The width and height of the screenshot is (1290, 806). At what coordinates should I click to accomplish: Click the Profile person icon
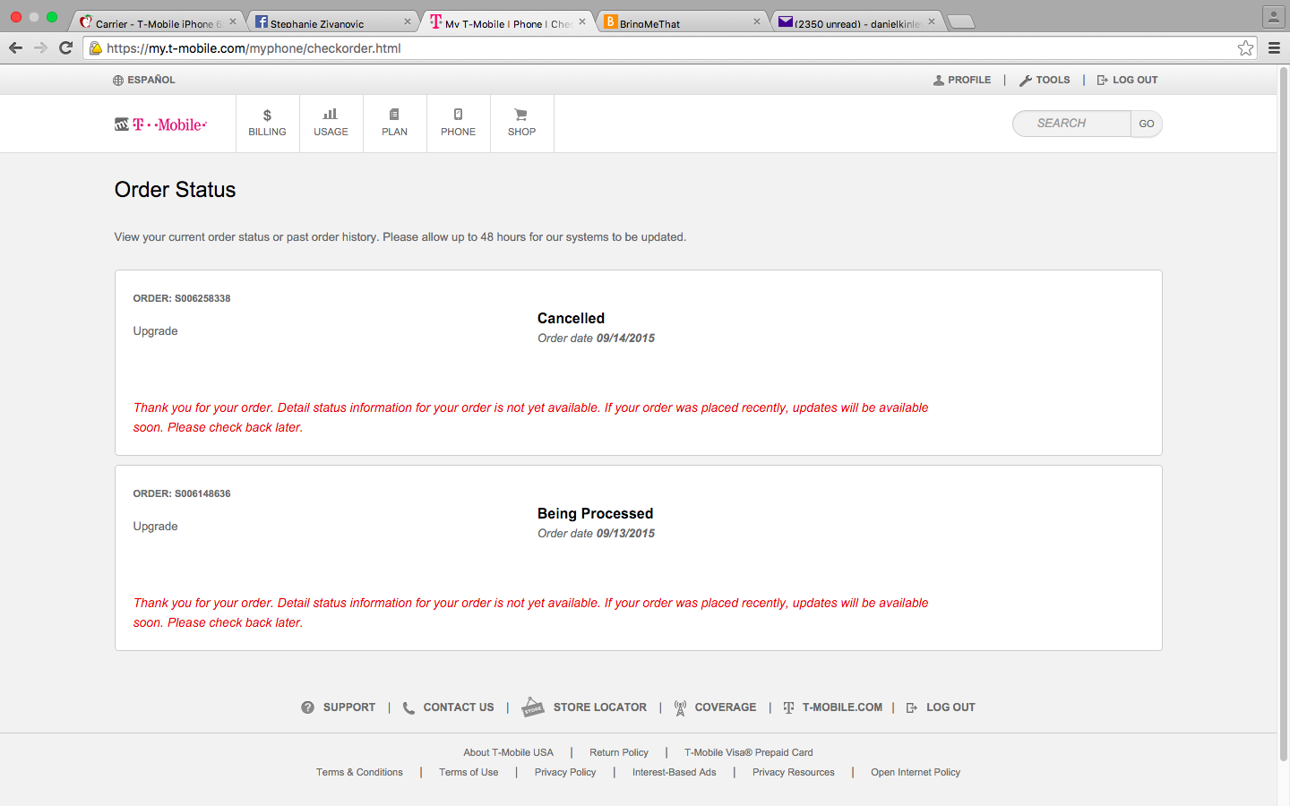click(939, 81)
